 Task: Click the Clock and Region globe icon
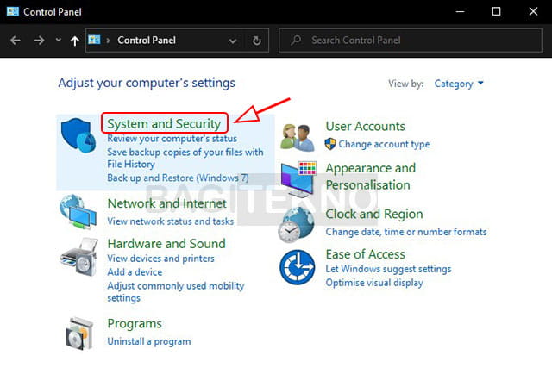click(x=296, y=225)
